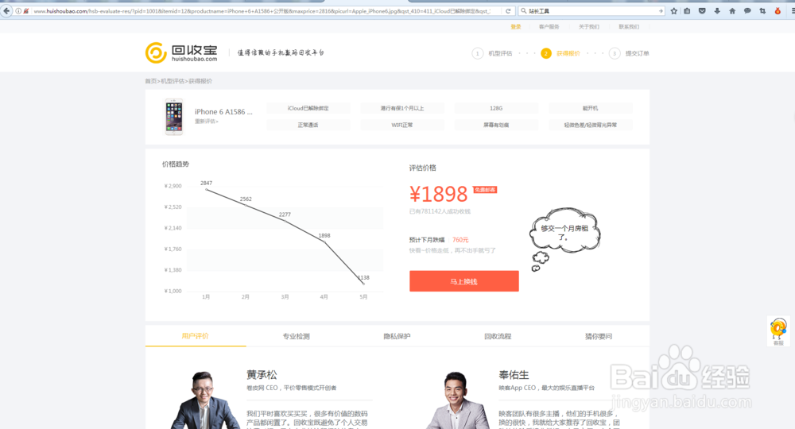The width and height of the screenshot is (795, 429).
Task: Click the 站长工具 search input field
Action: (591, 10)
